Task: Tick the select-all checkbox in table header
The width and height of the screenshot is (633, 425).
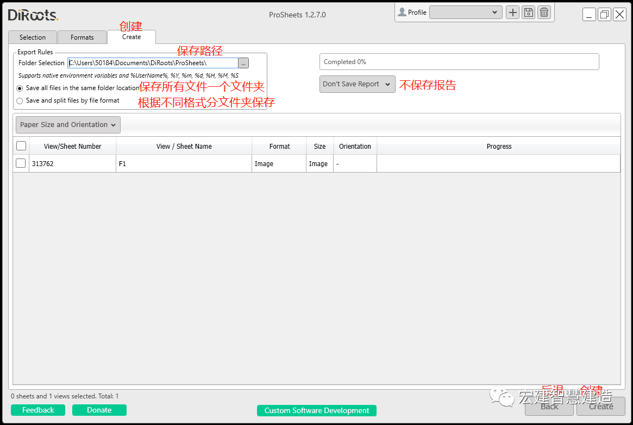Action: tap(21, 146)
